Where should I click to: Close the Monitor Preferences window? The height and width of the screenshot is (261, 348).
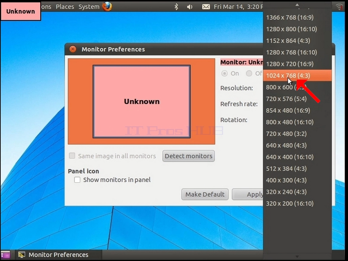73,49
